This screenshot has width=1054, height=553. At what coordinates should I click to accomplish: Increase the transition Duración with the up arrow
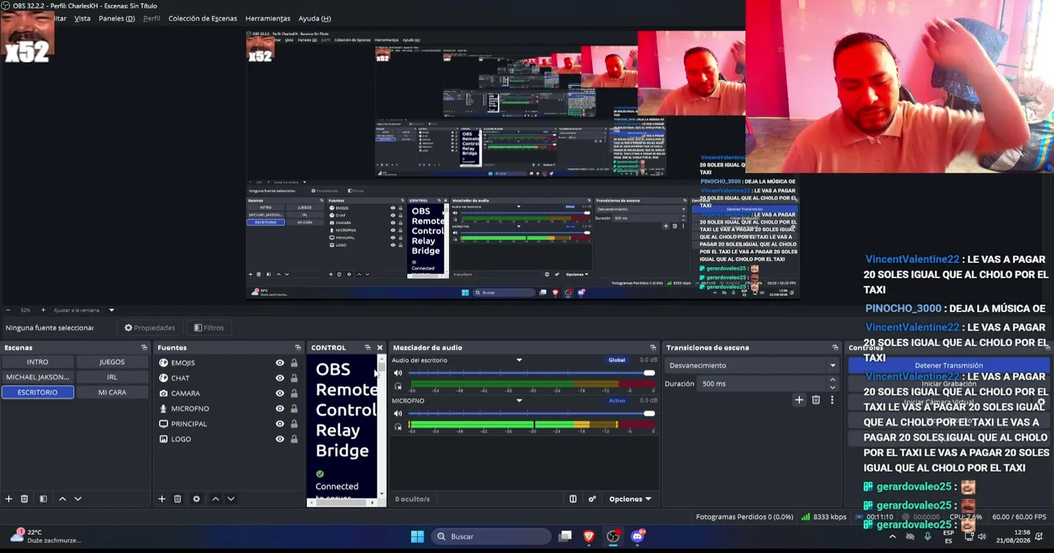tap(833, 380)
